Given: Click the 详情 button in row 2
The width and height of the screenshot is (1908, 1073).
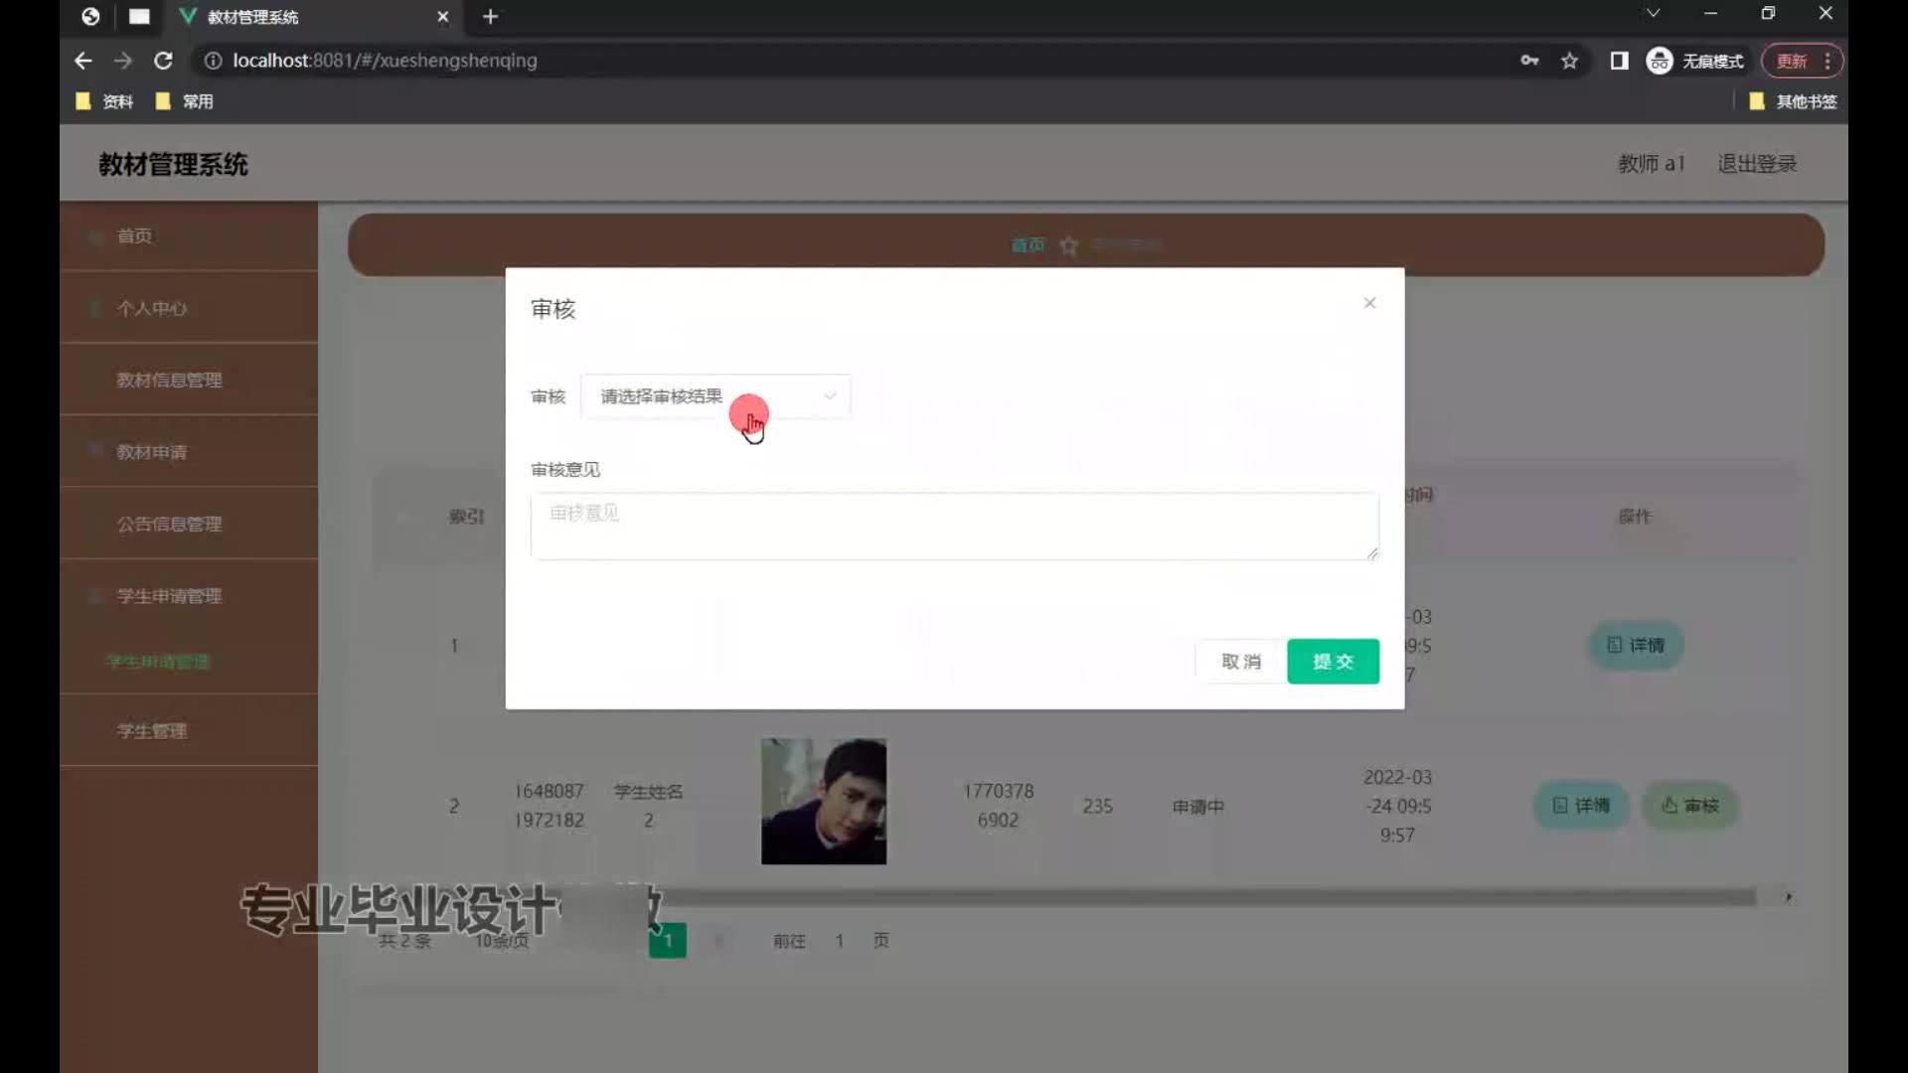Looking at the screenshot, I should 1581,806.
